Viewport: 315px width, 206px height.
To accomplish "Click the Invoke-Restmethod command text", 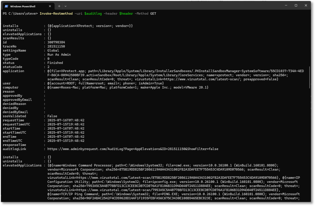I will [56, 13].
